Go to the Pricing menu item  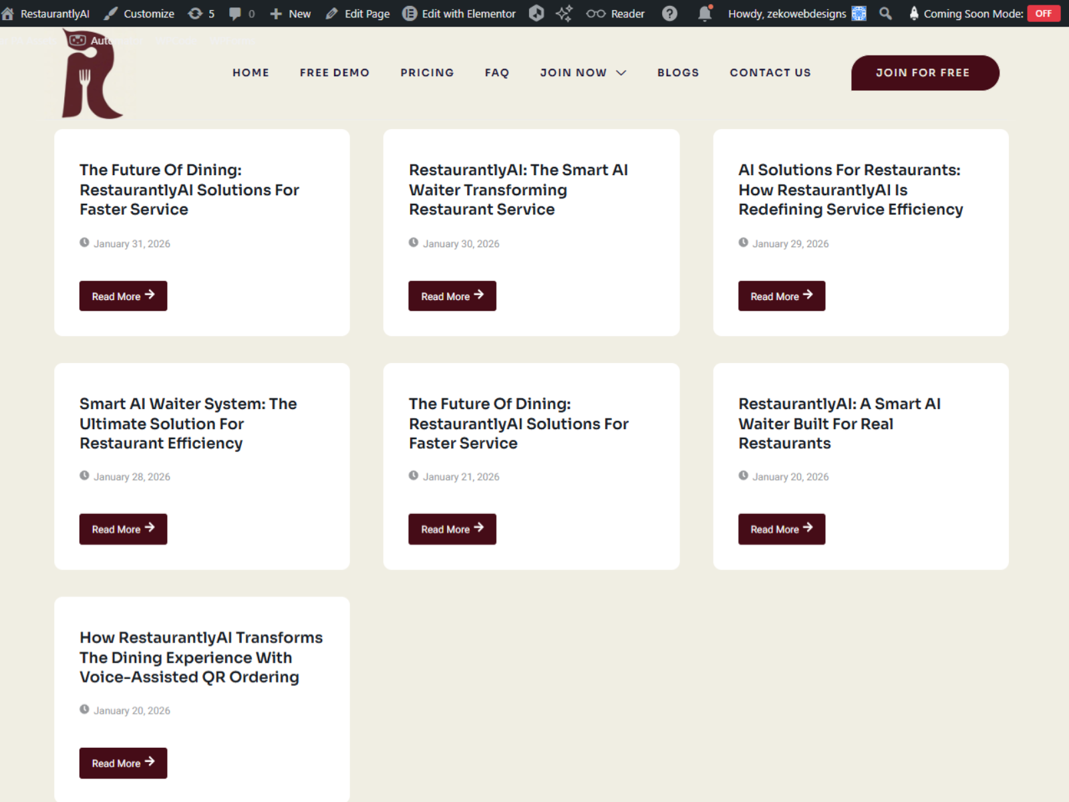(427, 73)
